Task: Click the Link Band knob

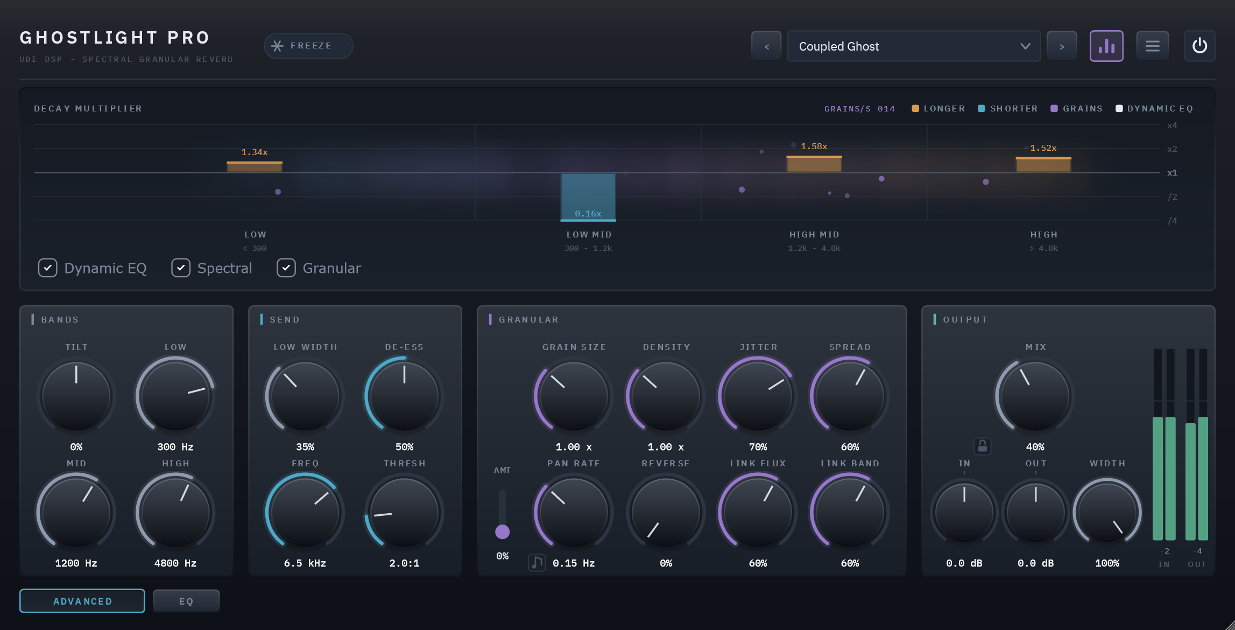Action: click(850, 513)
